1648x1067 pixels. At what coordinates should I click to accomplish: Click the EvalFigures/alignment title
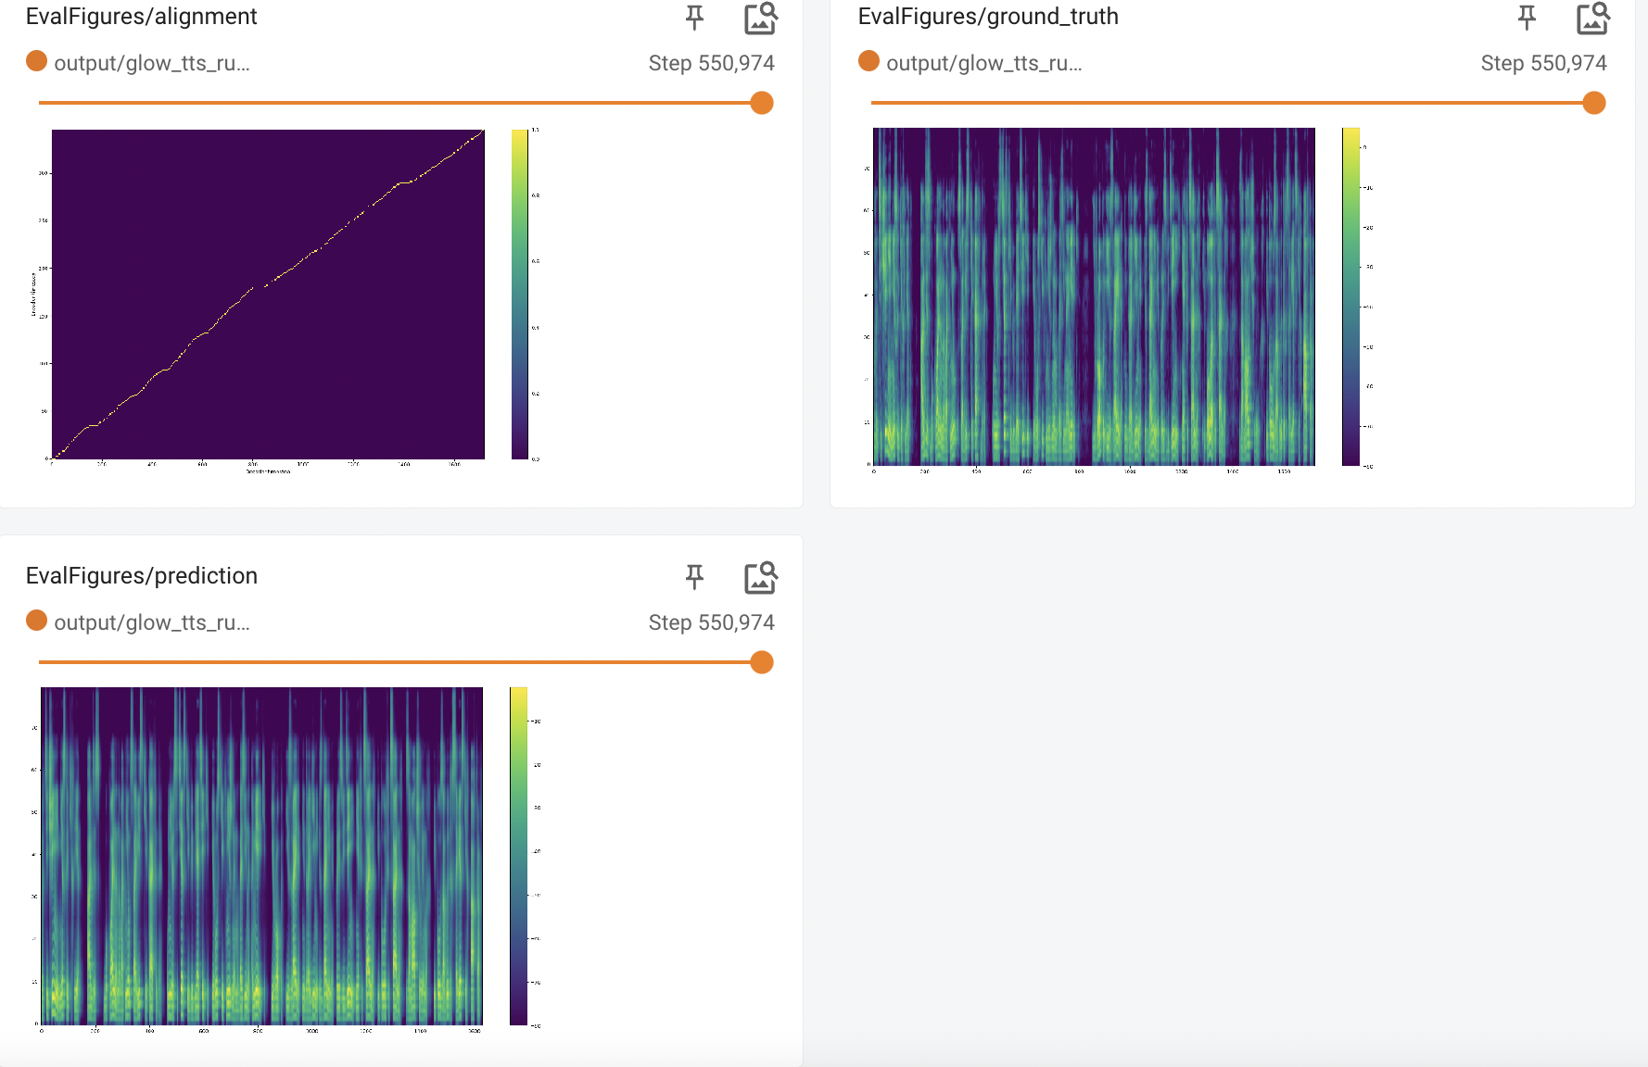[142, 17]
